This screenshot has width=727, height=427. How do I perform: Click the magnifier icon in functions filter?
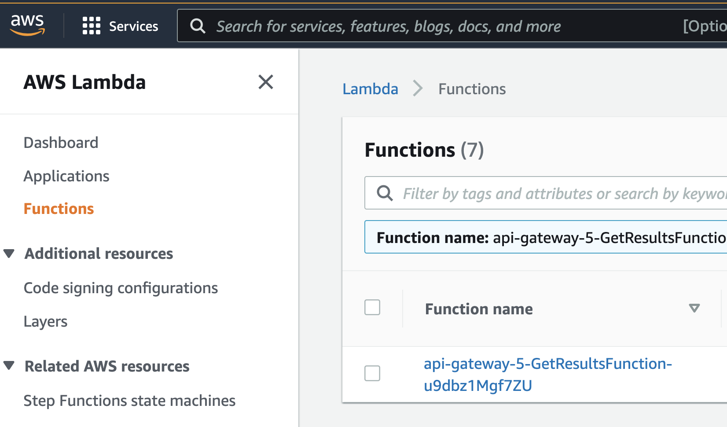(x=385, y=193)
